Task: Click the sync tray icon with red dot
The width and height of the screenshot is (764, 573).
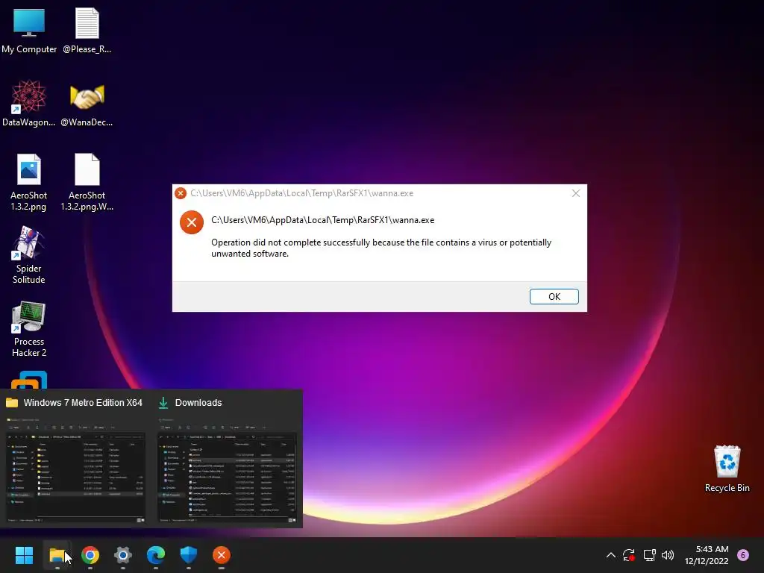Action: coord(629,555)
